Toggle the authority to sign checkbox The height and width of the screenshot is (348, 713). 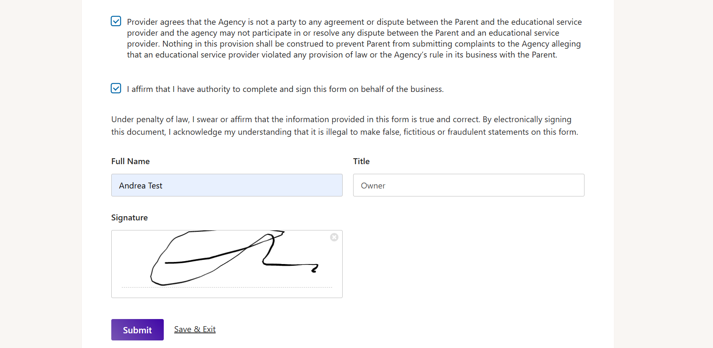point(116,88)
